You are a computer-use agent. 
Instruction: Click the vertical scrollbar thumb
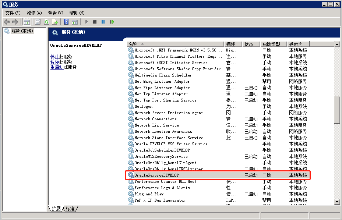(337, 110)
